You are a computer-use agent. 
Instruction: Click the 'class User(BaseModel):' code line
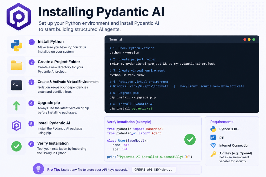(x=127, y=141)
